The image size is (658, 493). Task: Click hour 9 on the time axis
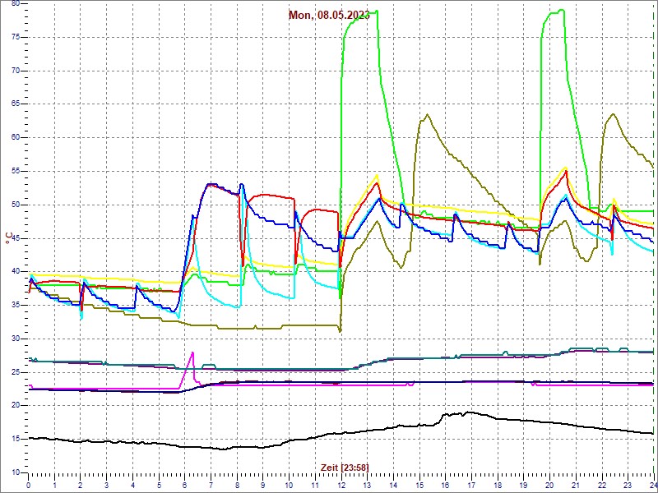(x=262, y=485)
